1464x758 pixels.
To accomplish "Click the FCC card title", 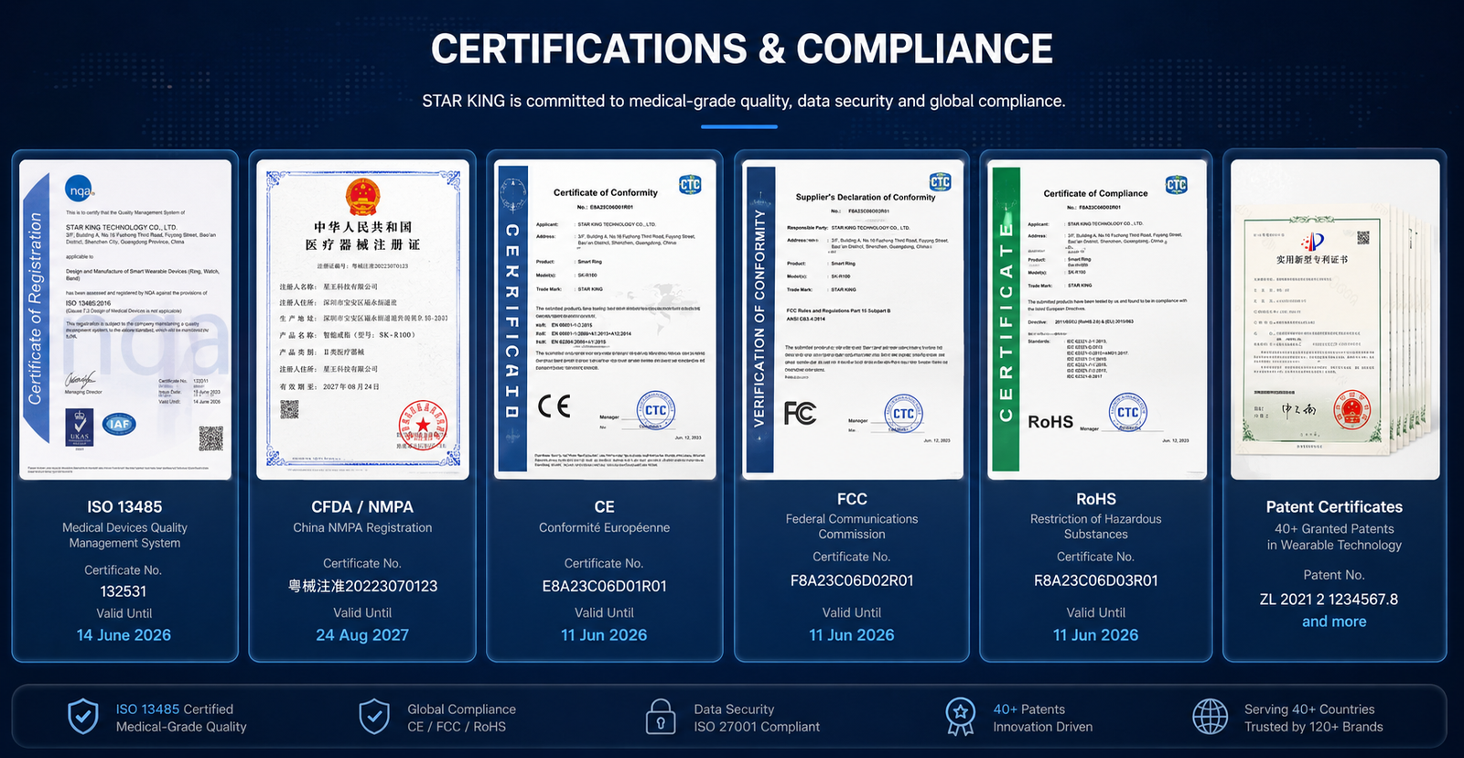I will (x=852, y=499).
